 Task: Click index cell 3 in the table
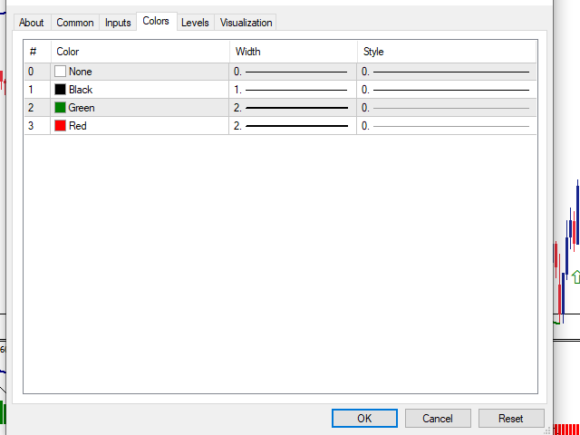37,126
